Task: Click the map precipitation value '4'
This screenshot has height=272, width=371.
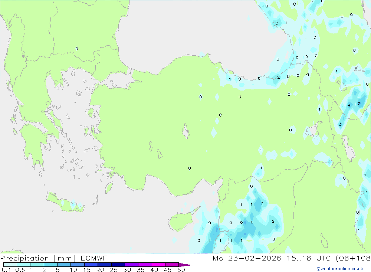Action: pos(349,105)
